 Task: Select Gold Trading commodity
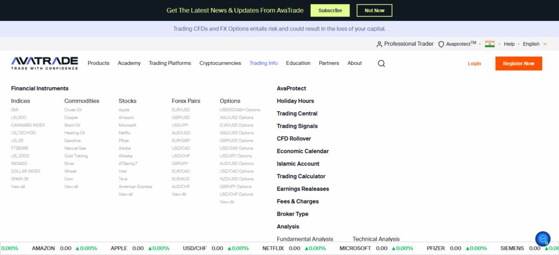pyautogui.click(x=75, y=156)
